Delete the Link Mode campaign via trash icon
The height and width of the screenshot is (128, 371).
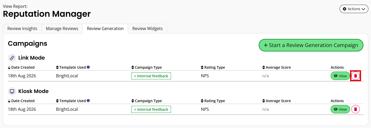point(356,76)
